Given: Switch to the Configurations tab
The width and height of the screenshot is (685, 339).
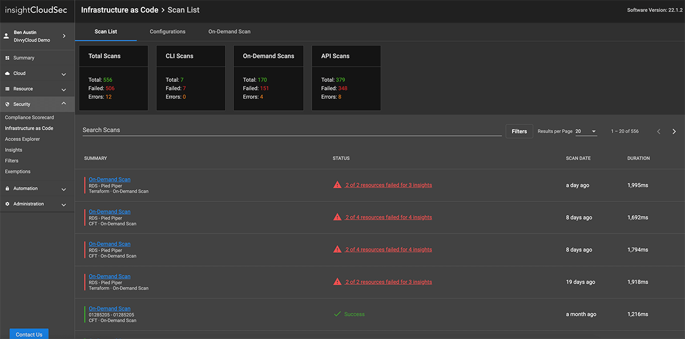Looking at the screenshot, I should (x=168, y=31).
